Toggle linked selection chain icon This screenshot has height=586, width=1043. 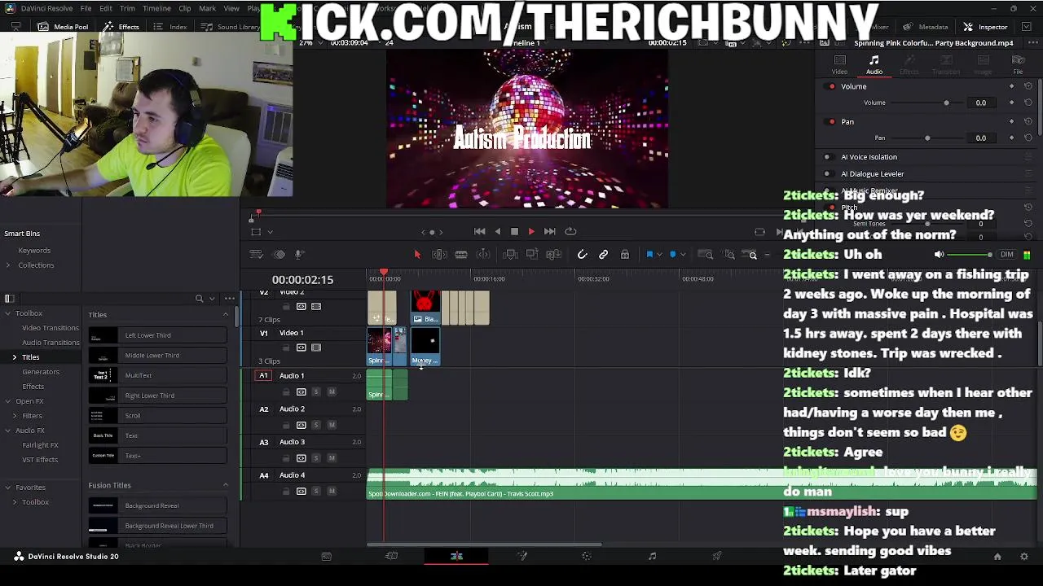pyautogui.click(x=604, y=255)
